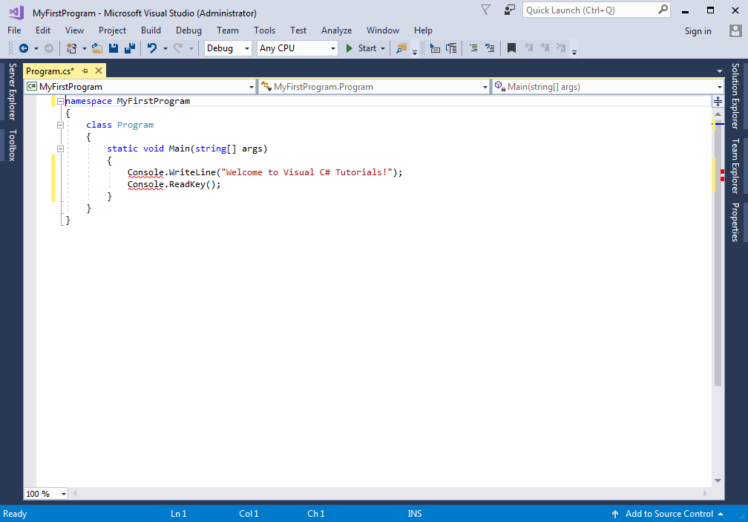Open the standard toolbar overflow options arrow

415,52
